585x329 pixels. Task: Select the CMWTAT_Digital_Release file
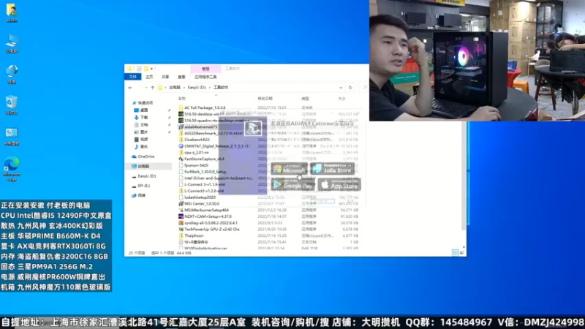(214, 146)
